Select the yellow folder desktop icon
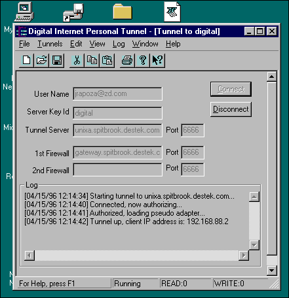Viewport: 289px width, 298px height. click(x=123, y=12)
